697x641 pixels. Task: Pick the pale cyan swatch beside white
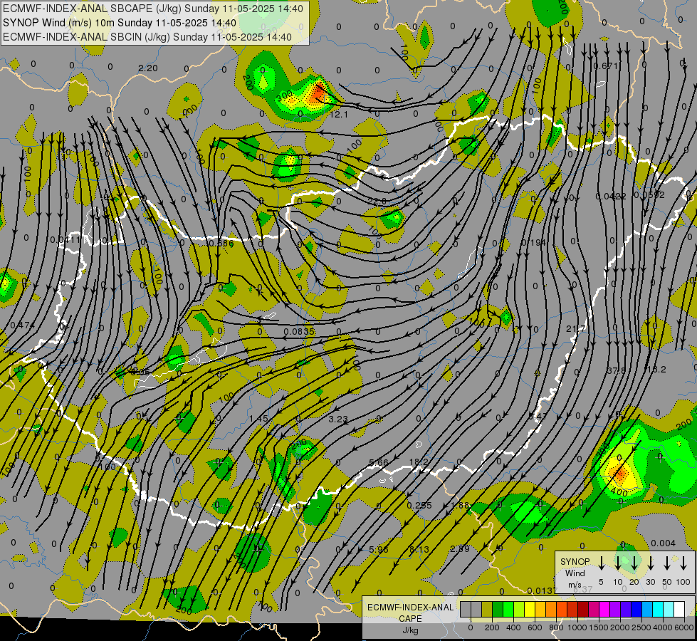tap(668, 610)
